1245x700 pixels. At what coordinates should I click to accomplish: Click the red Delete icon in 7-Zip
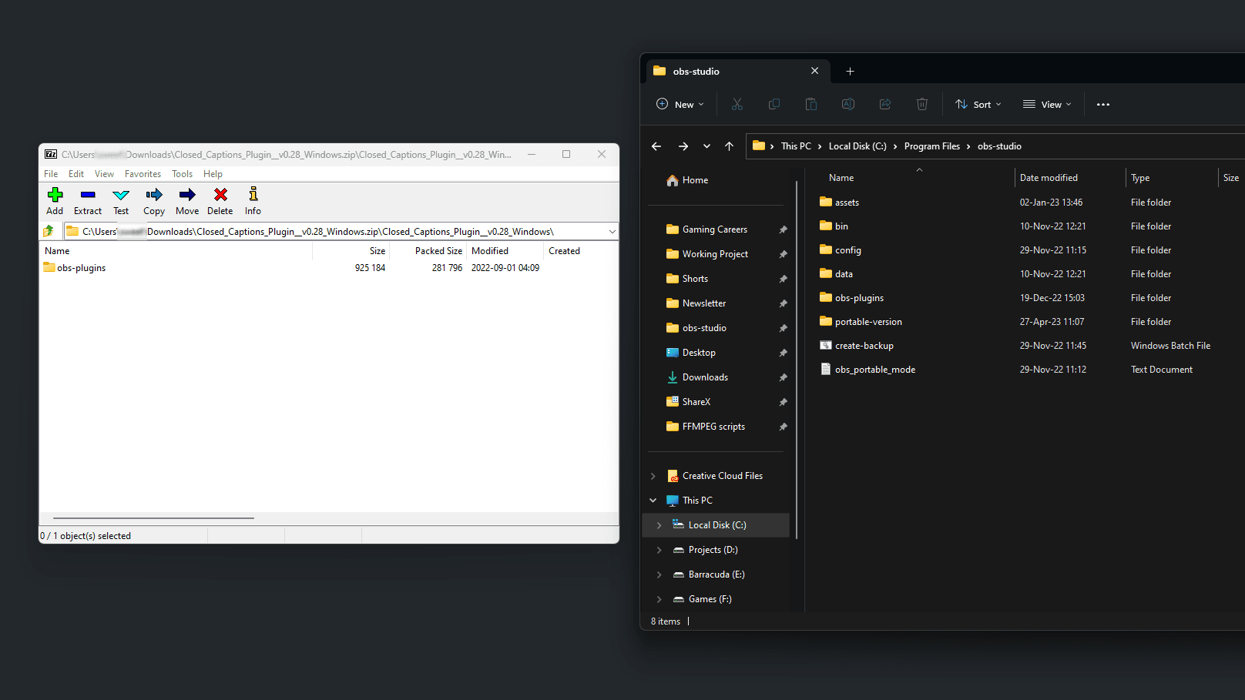click(220, 195)
